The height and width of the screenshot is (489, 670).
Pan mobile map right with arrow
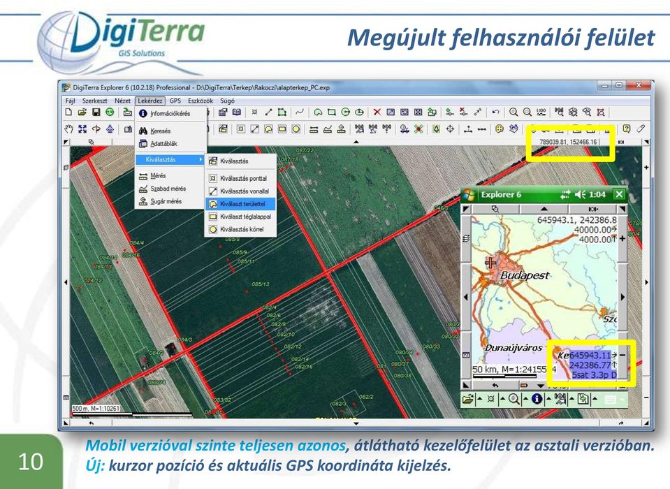tap(622, 297)
